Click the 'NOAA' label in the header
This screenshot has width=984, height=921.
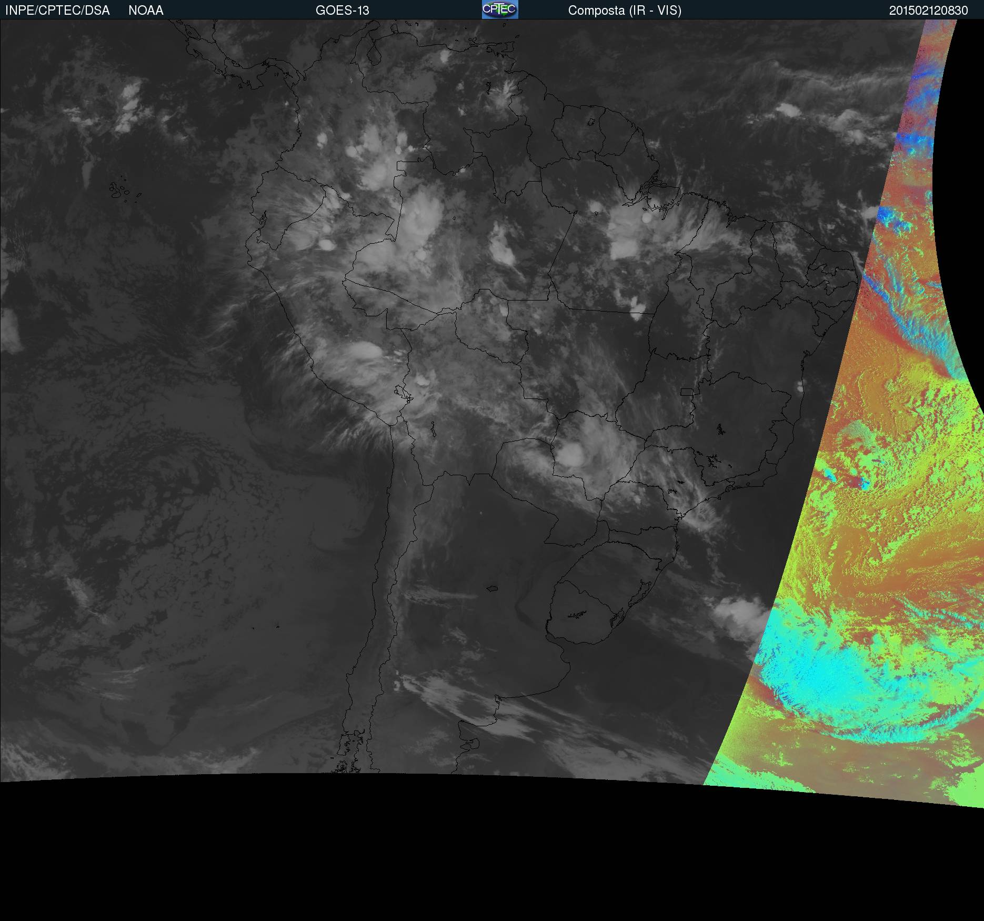(x=146, y=11)
